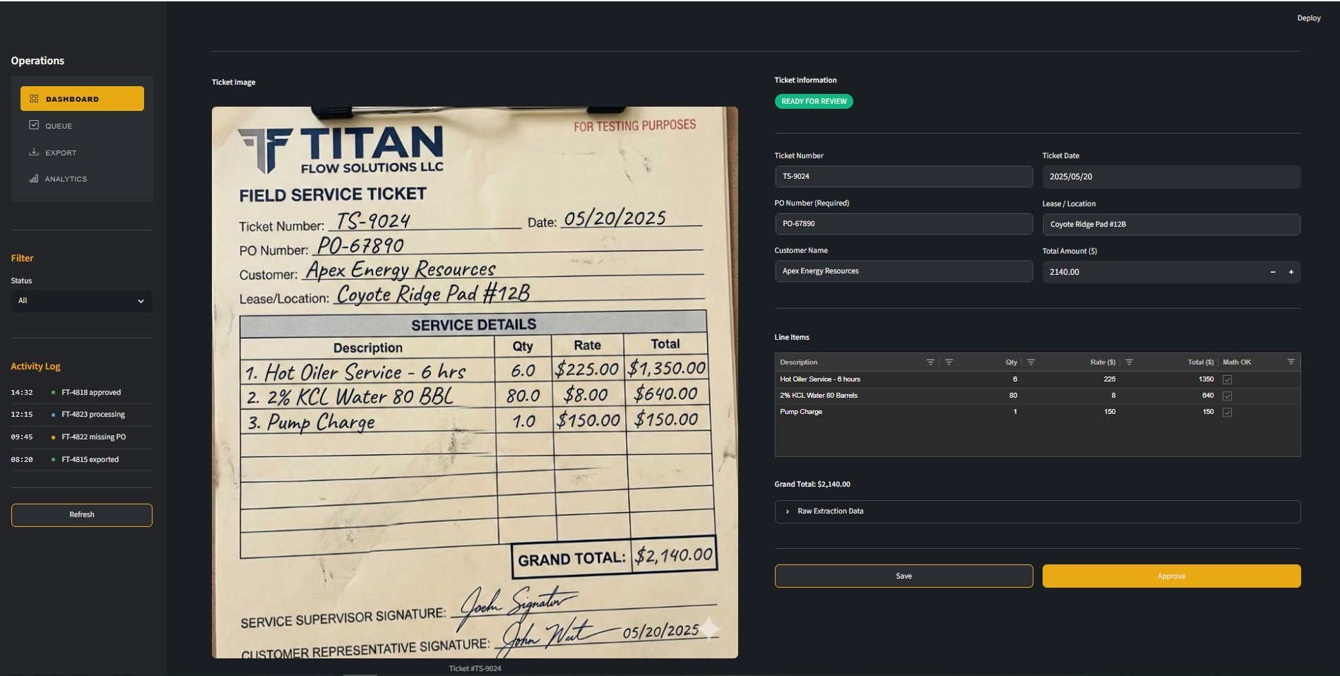The height and width of the screenshot is (676, 1340).
Task: Open the Status filter dropdown
Action: click(81, 301)
